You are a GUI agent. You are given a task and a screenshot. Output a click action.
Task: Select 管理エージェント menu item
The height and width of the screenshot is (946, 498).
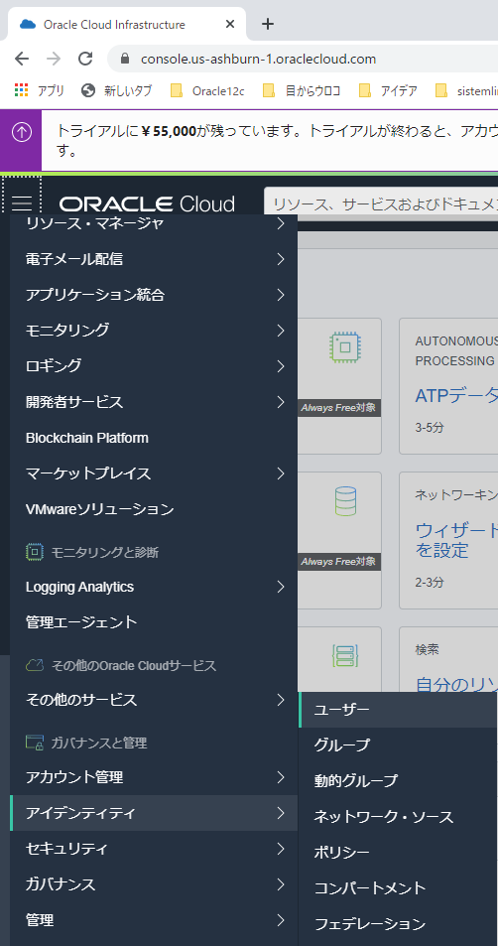pyautogui.click(x=154, y=622)
